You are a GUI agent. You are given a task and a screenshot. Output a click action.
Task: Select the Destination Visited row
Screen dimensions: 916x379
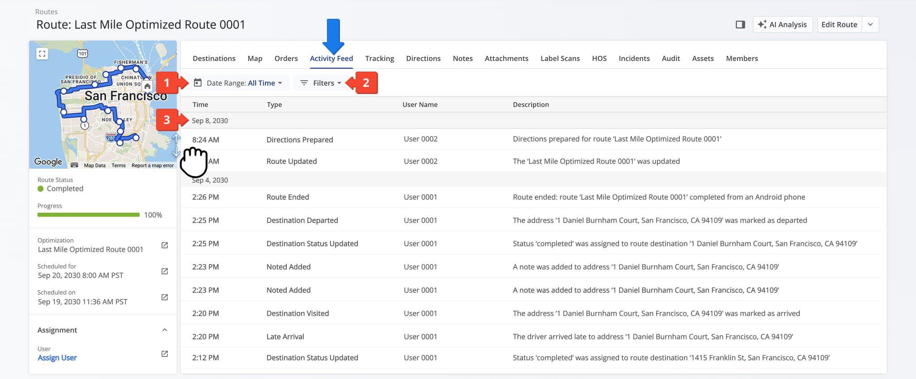pyautogui.click(x=534, y=313)
